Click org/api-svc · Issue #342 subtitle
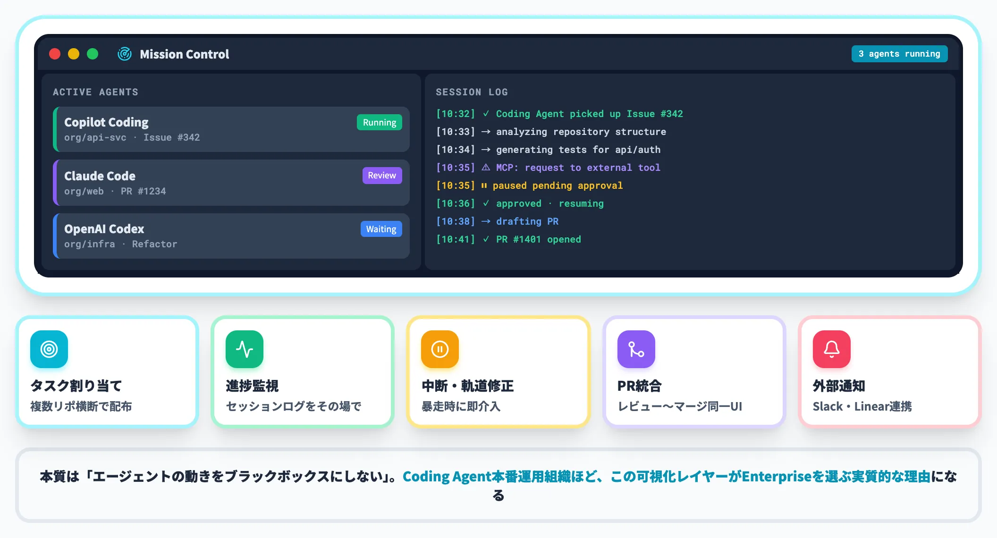 [132, 137]
